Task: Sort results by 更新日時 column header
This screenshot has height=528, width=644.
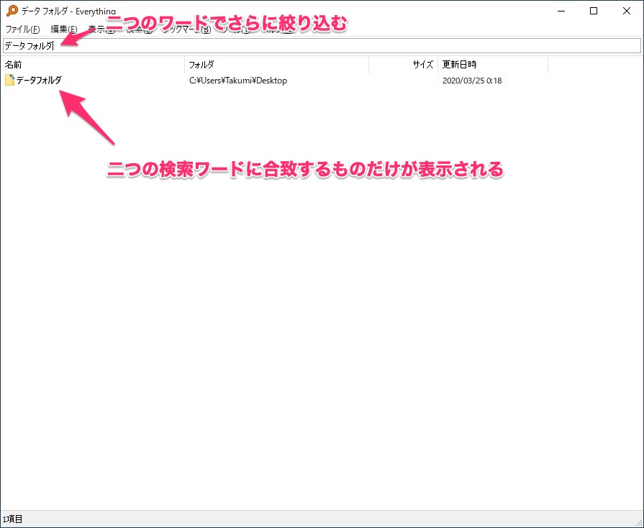Action: (492, 65)
